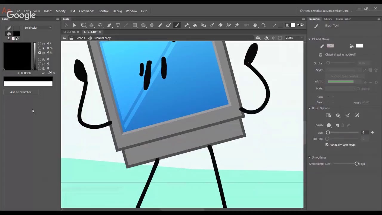
Task: Select the Zoom magnifier tool
Action: click(x=264, y=25)
